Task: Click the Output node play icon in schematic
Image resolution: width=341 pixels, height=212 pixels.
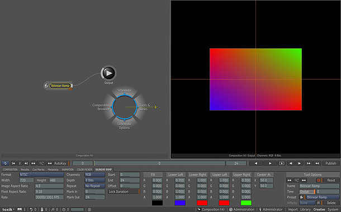Action: click(x=109, y=73)
